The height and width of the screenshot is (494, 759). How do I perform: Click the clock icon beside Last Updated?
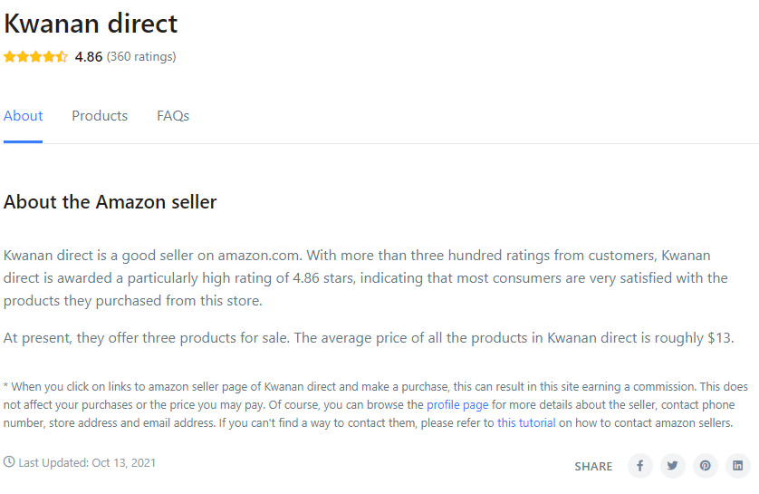9,462
